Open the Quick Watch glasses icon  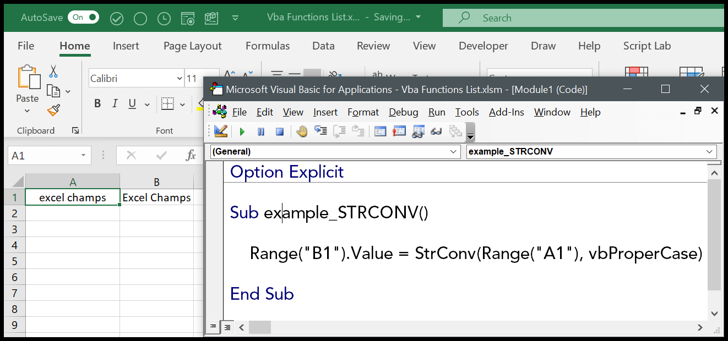436,131
